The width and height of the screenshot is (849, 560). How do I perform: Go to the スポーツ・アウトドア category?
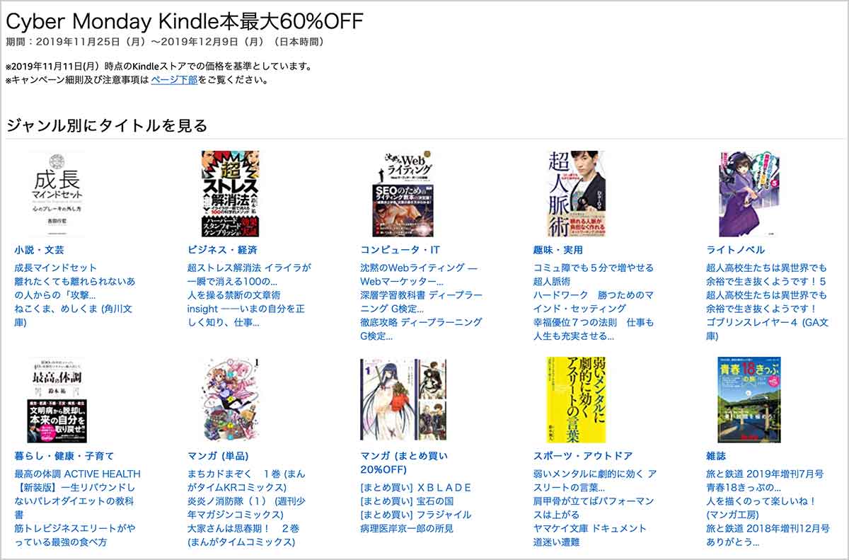coord(583,456)
